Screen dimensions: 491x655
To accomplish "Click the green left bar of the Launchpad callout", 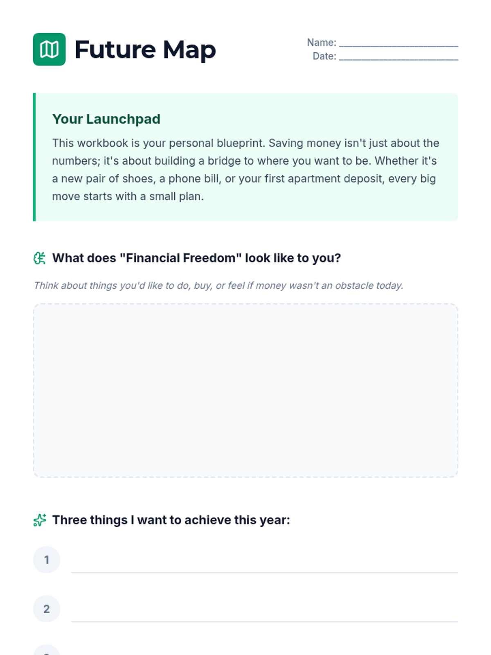I will click(x=34, y=157).
